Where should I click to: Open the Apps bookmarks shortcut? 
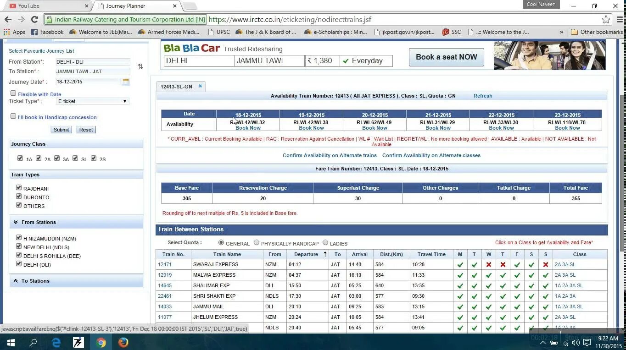[x=14, y=32]
